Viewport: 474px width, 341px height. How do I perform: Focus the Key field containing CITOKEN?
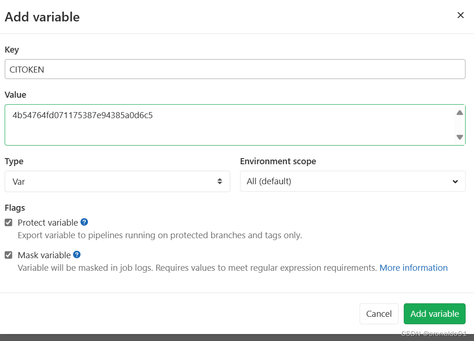(x=235, y=69)
